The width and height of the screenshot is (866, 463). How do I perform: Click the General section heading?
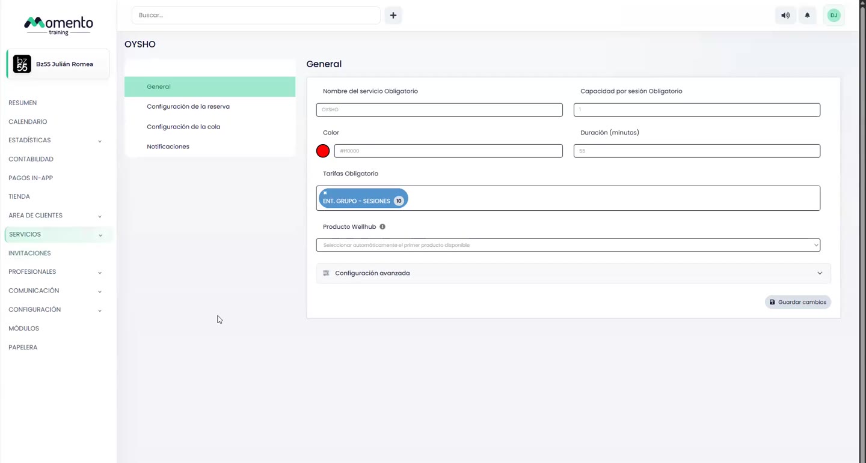point(324,64)
